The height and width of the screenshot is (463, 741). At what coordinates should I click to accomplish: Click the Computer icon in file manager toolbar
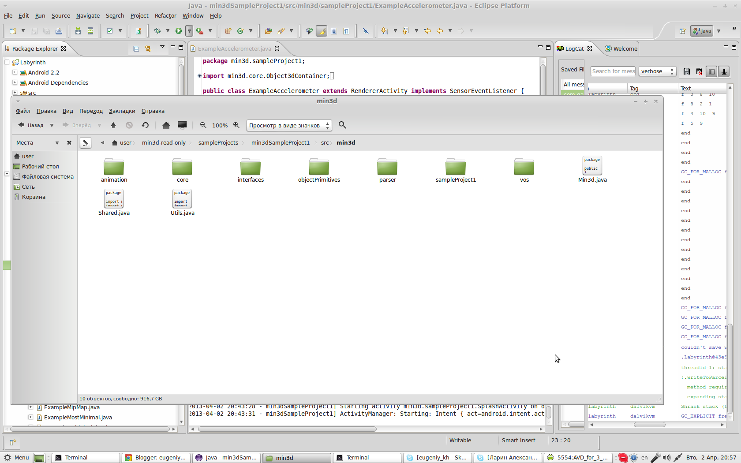coord(182,125)
